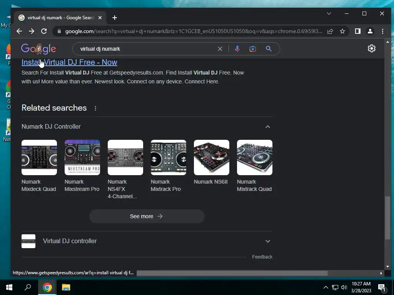Click the vertical page scrollbar thumb
This screenshot has width=394, height=295.
pyautogui.click(x=388, y=218)
